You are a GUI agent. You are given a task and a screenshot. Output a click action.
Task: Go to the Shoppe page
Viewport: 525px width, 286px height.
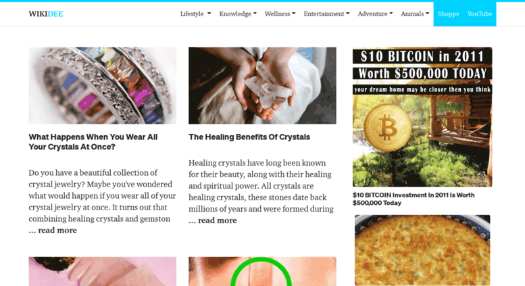[x=448, y=14]
